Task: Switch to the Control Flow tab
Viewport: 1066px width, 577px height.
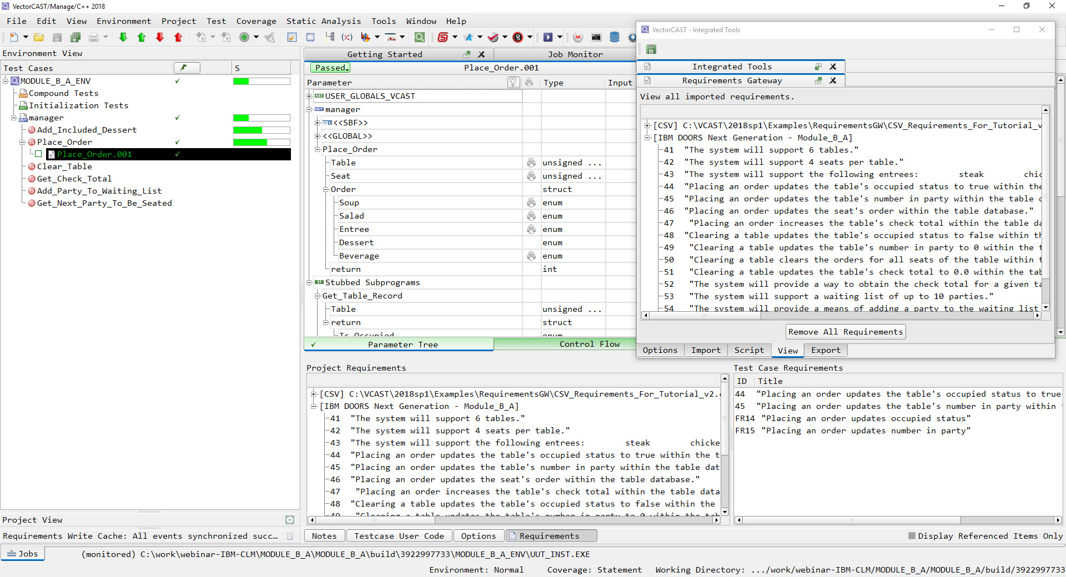Action: [589, 344]
